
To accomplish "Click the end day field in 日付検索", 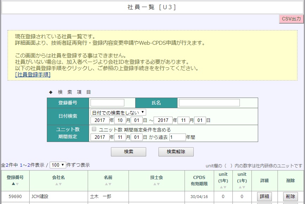I will [200, 120].
